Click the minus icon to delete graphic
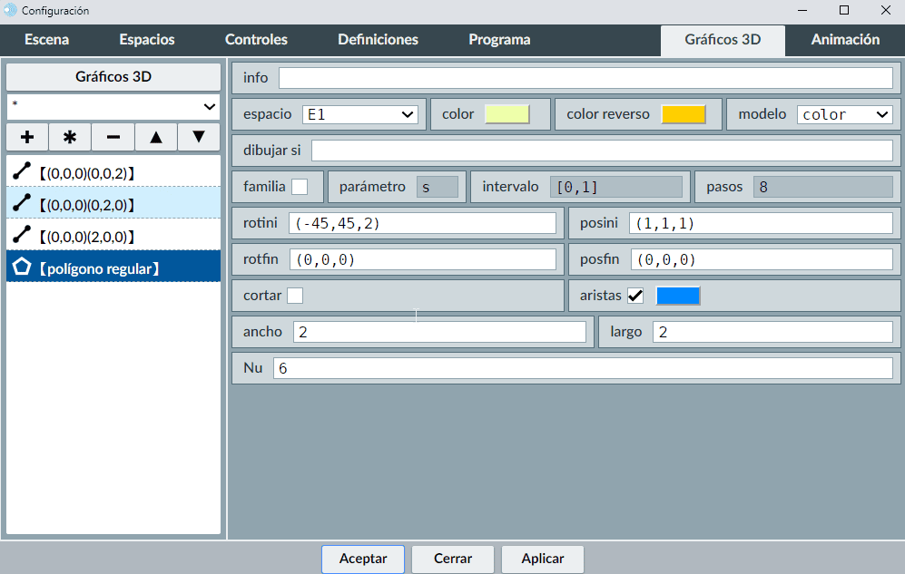Image resolution: width=905 pixels, height=574 pixels. [x=113, y=137]
